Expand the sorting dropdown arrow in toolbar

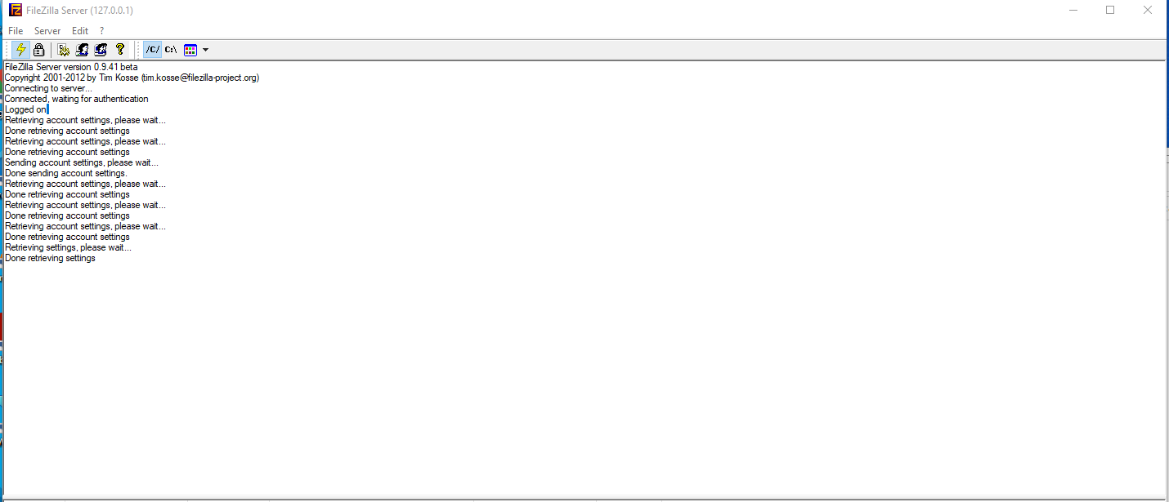coord(205,50)
